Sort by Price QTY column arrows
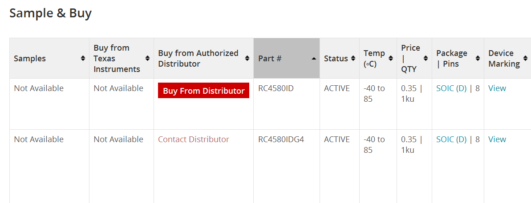 click(x=426, y=58)
